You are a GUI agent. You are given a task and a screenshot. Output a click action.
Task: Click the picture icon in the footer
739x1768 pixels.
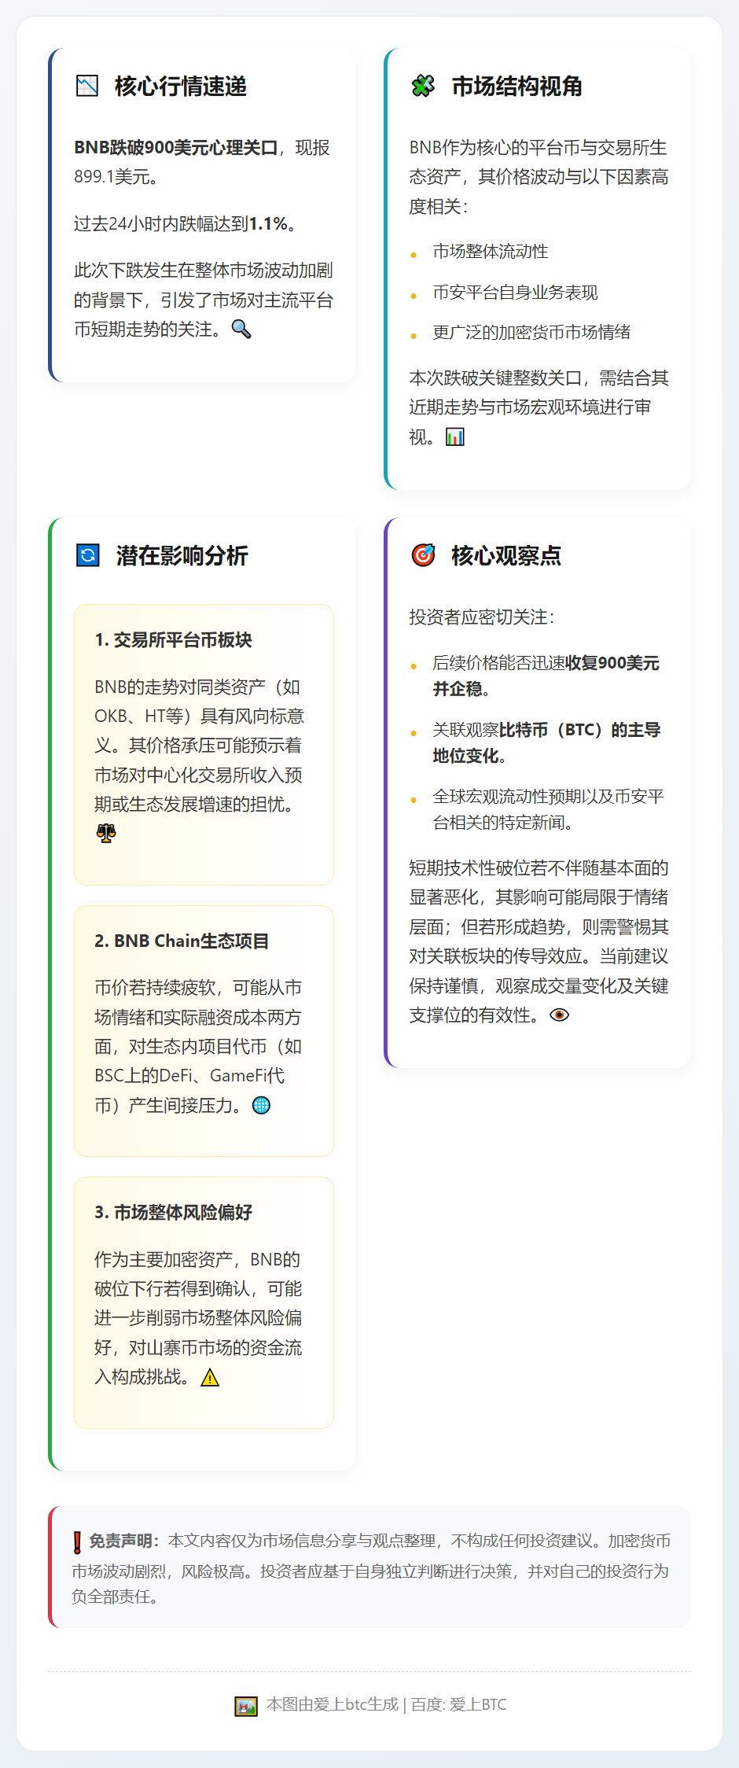246,1705
